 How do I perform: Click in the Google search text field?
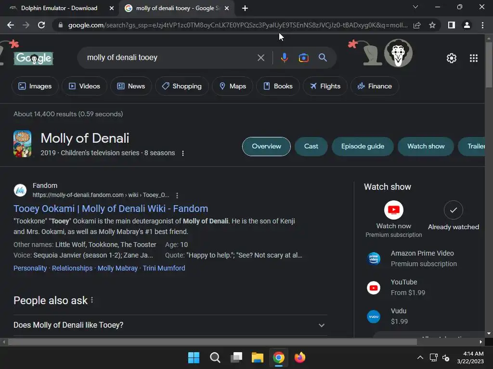[170, 58]
